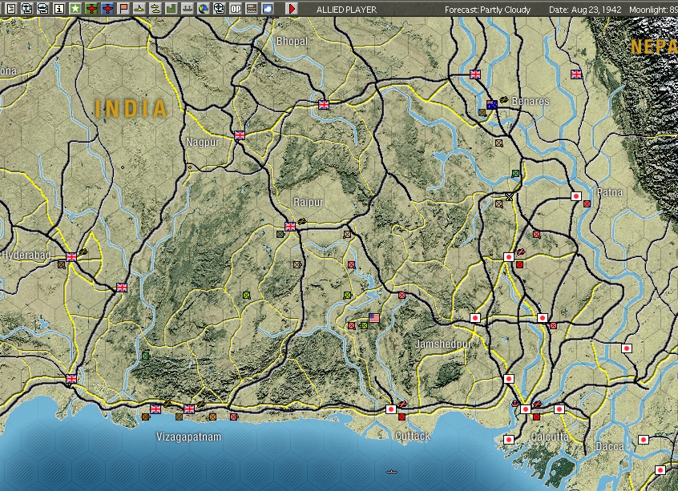Select the green star toolbar icon
Viewport: 678px width, 491px height.
(75, 9)
